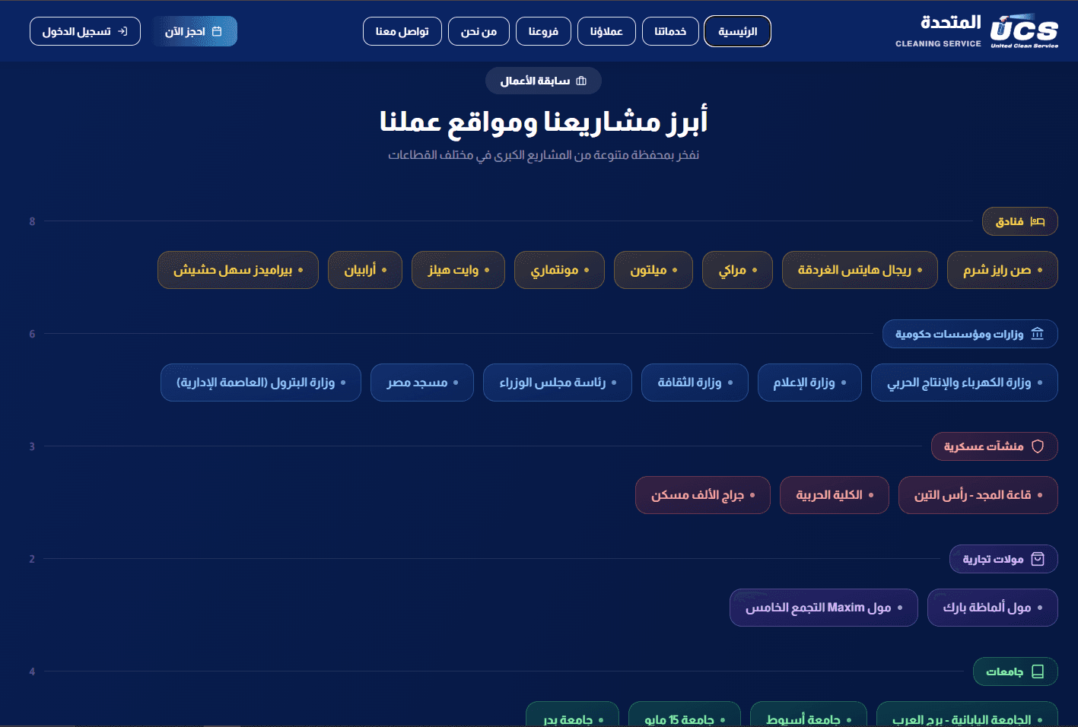Click the سابقة الأعمال badge

[543, 81]
